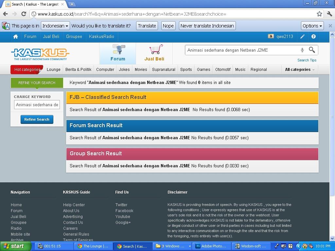Click page scrollbar down arrow
The height and width of the screenshot is (251, 335).
(332, 238)
